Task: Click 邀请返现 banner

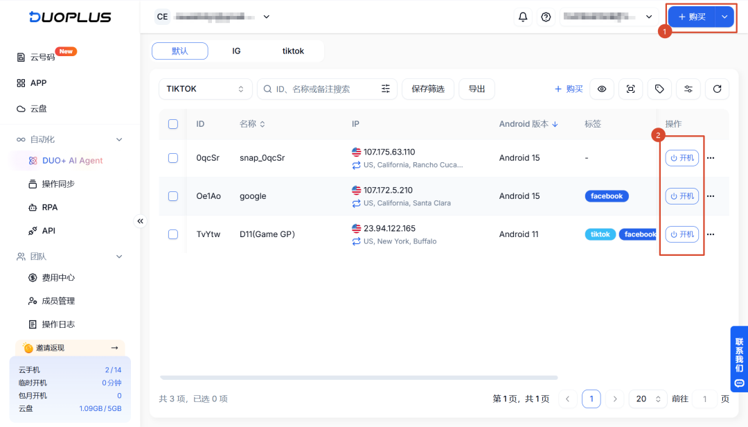Action: (70, 348)
